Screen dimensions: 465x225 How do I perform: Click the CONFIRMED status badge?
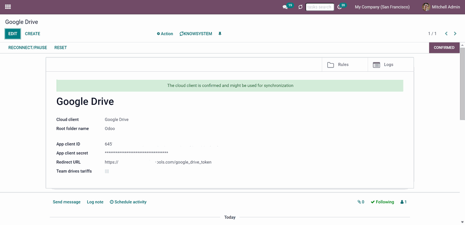click(x=444, y=48)
